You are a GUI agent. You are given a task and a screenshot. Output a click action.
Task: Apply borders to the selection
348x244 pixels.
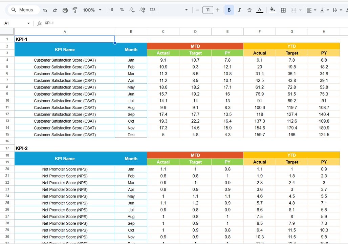[x=283, y=10]
